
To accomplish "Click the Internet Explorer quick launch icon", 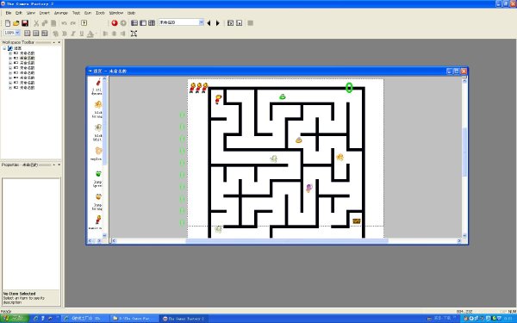I will coord(35,319).
